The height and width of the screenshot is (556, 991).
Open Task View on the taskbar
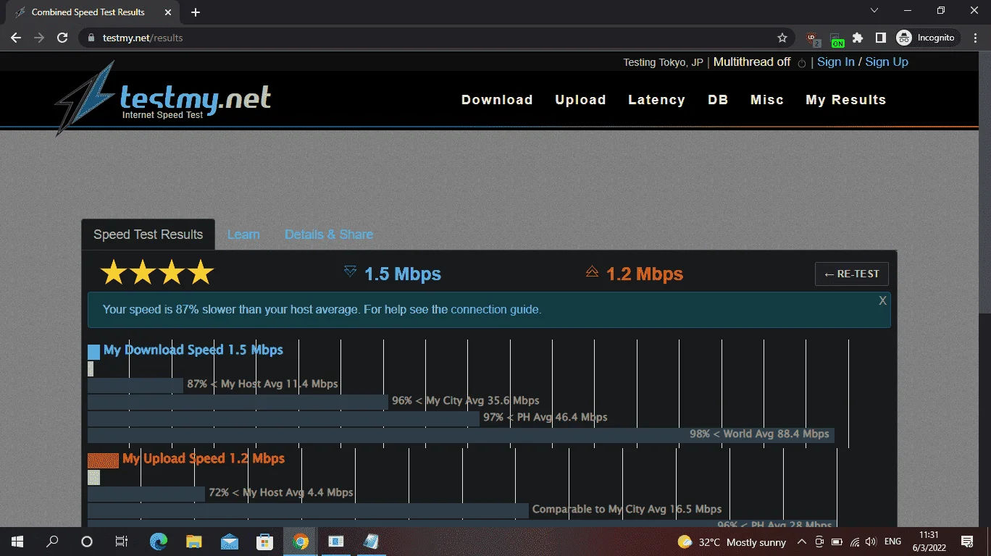(x=122, y=542)
